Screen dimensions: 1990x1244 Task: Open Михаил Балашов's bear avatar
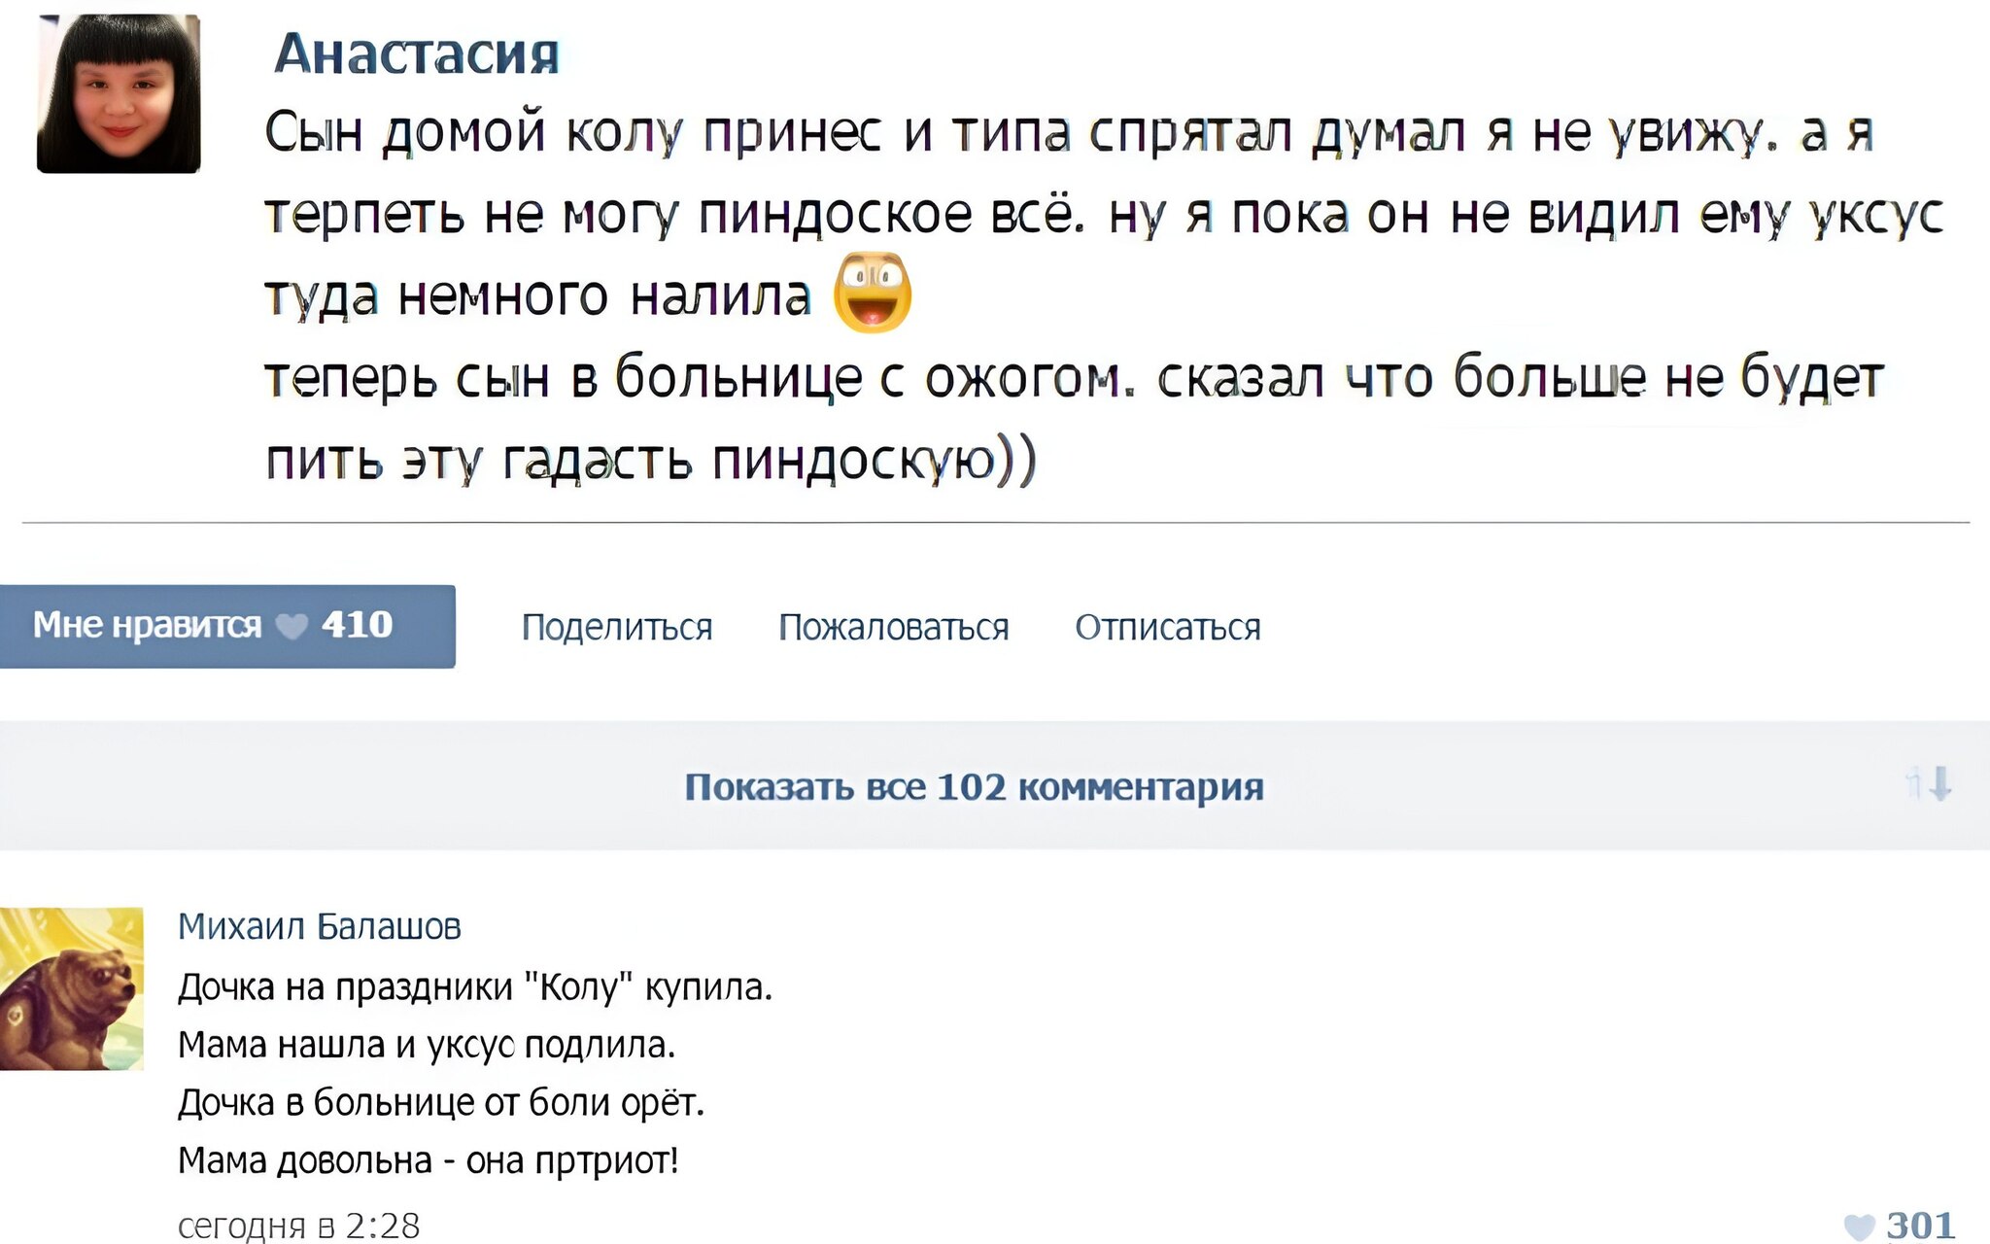tap(72, 988)
